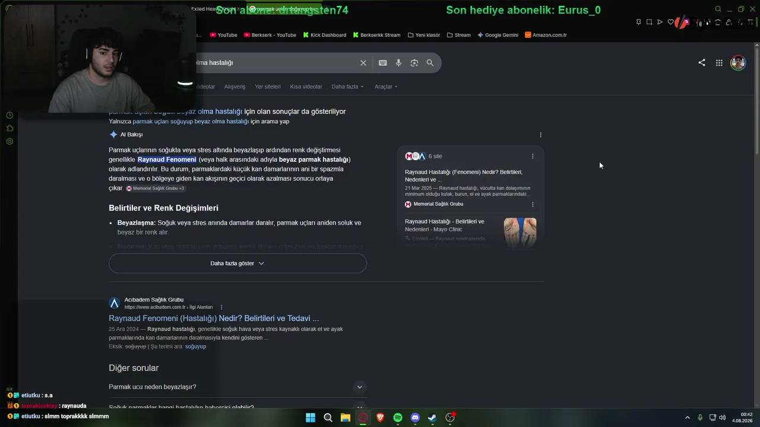Viewport: 760px width, 427px height.
Task: Open the Amazon.com.tr bookmark
Action: point(546,35)
